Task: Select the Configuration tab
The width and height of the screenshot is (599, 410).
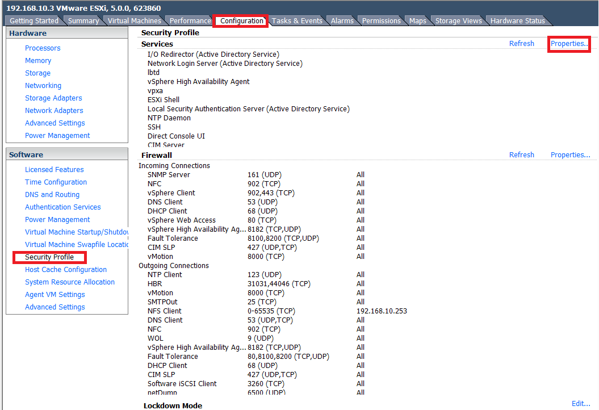Action: click(x=242, y=20)
